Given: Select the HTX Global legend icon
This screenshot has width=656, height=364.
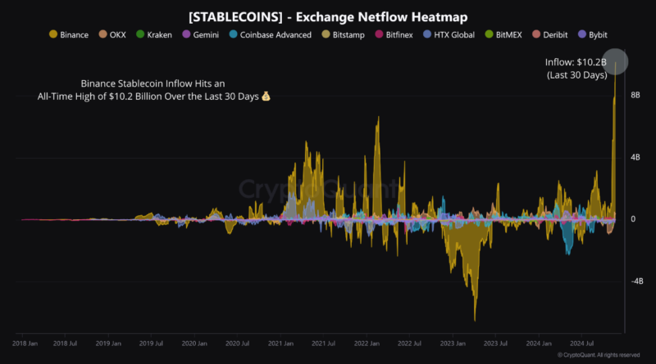Looking at the screenshot, I should coord(426,35).
